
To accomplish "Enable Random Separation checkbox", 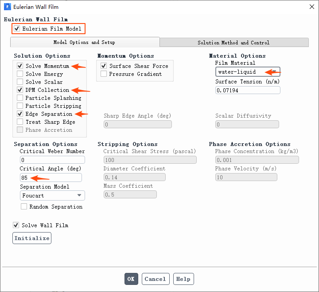I will 24,207.
